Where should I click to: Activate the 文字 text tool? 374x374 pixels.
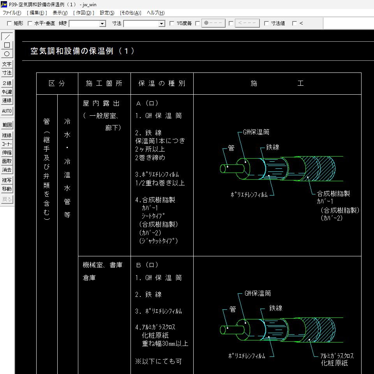7,64
